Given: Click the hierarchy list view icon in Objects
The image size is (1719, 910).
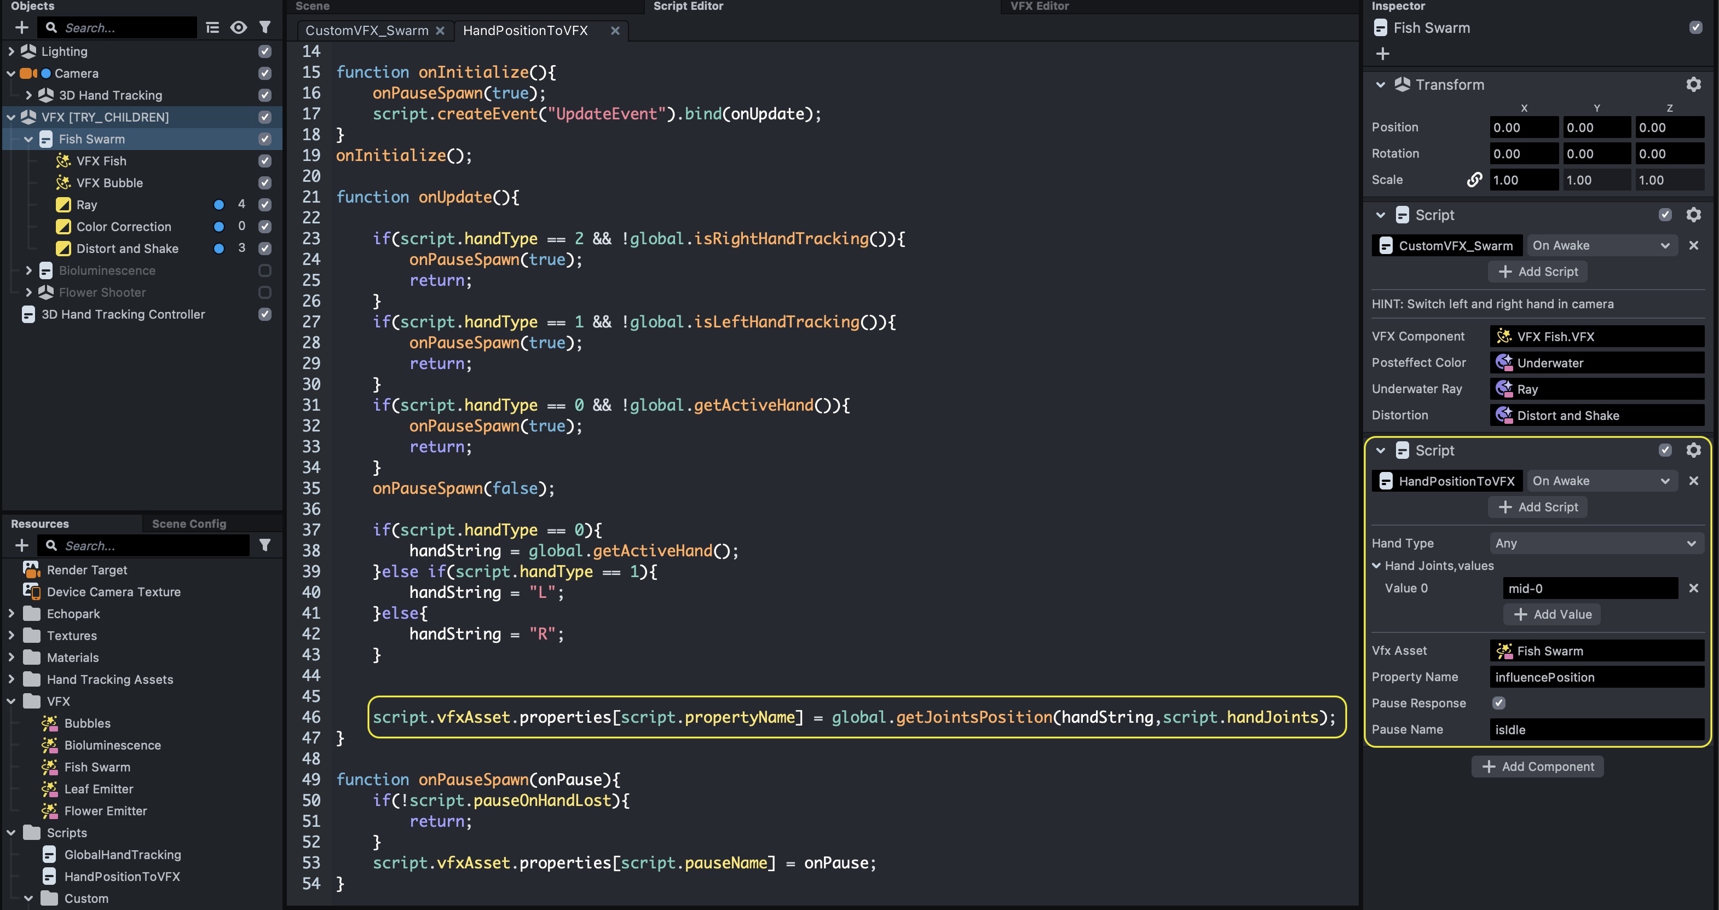Looking at the screenshot, I should click(x=212, y=27).
